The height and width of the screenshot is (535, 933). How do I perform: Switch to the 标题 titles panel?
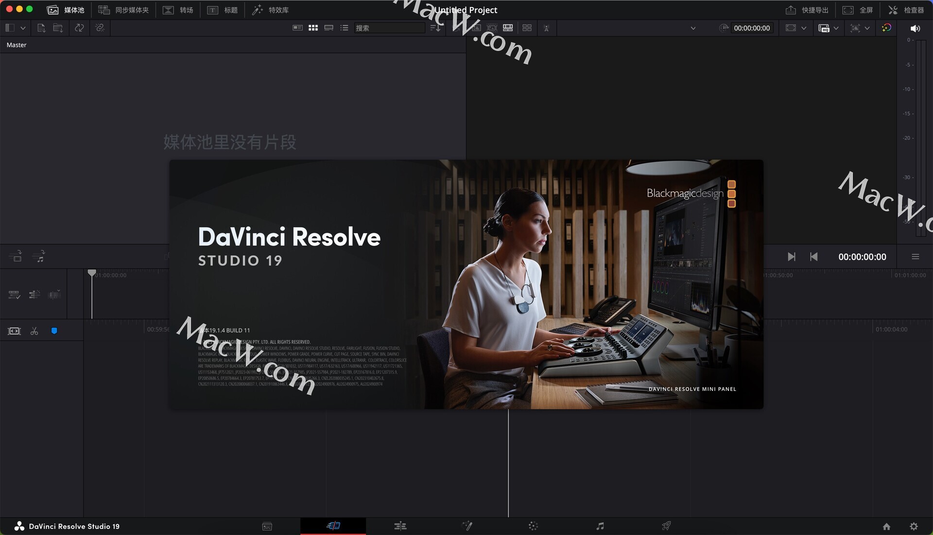[223, 10]
